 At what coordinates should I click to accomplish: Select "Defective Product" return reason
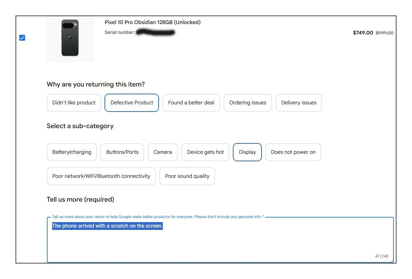pyautogui.click(x=132, y=103)
